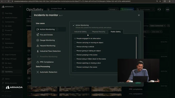Open the Automatic Redaction icon
Screen dimensions: 175x98
point(38,72)
